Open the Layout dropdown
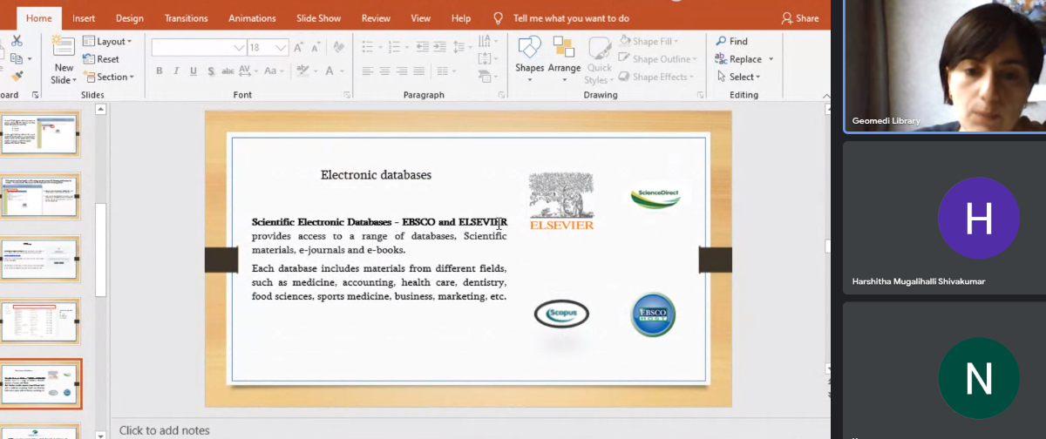Image resolution: width=1046 pixels, height=439 pixels. pyautogui.click(x=107, y=41)
